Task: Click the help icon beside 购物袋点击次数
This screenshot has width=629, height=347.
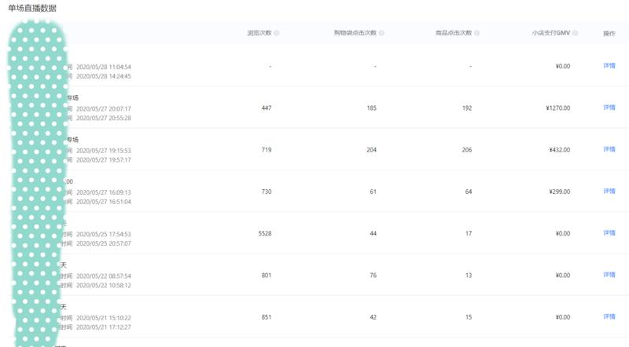Action: (x=382, y=33)
